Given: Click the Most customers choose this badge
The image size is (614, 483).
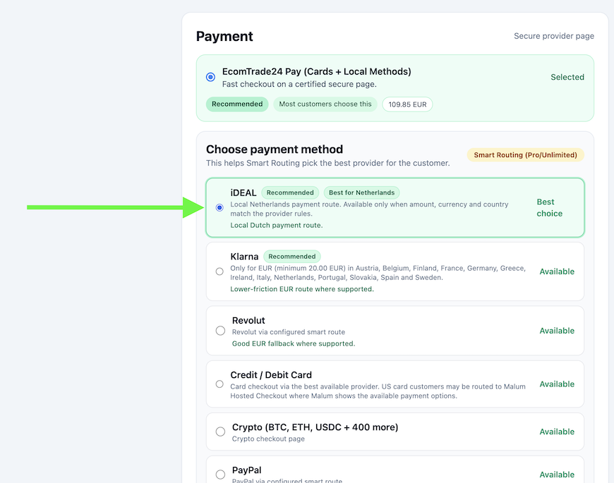Looking at the screenshot, I should 325,104.
